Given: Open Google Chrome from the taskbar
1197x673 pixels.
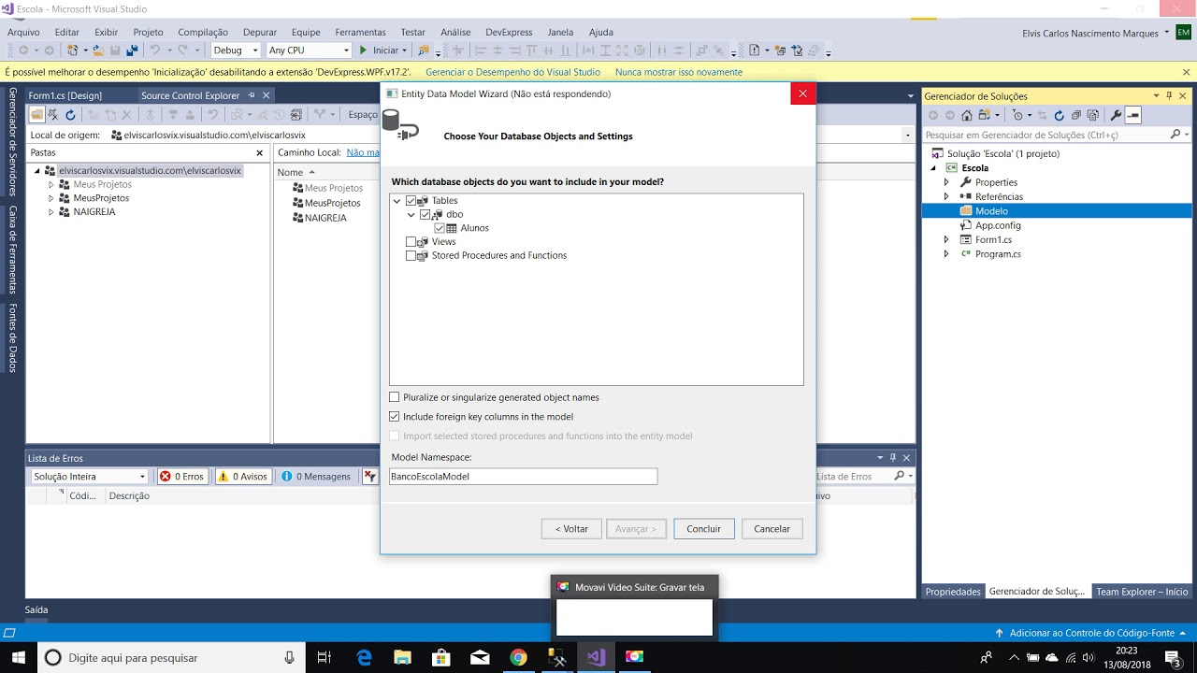Looking at the screenshot, I should 518,657.
